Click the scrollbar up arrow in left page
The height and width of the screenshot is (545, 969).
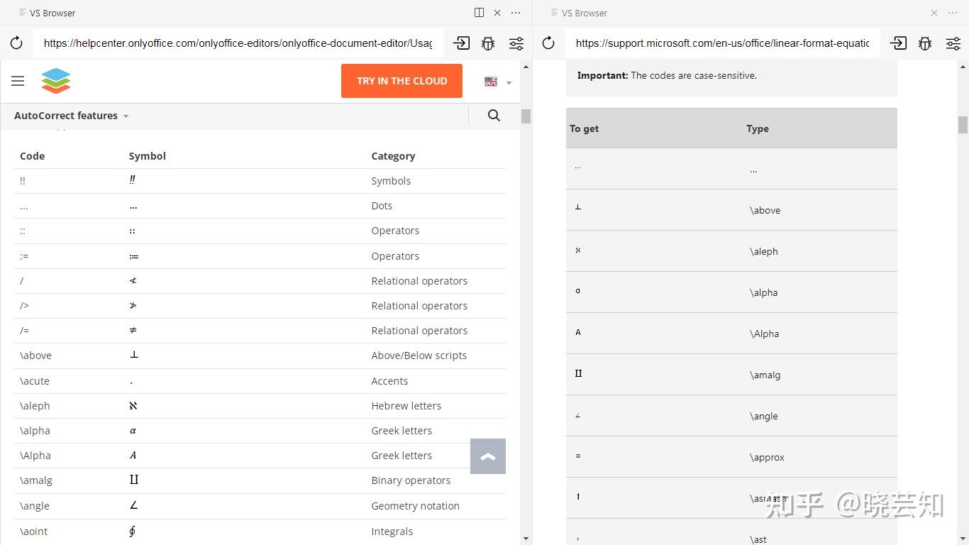click(x=526, y=67)
